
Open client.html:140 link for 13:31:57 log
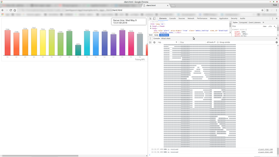click(265, 149)
